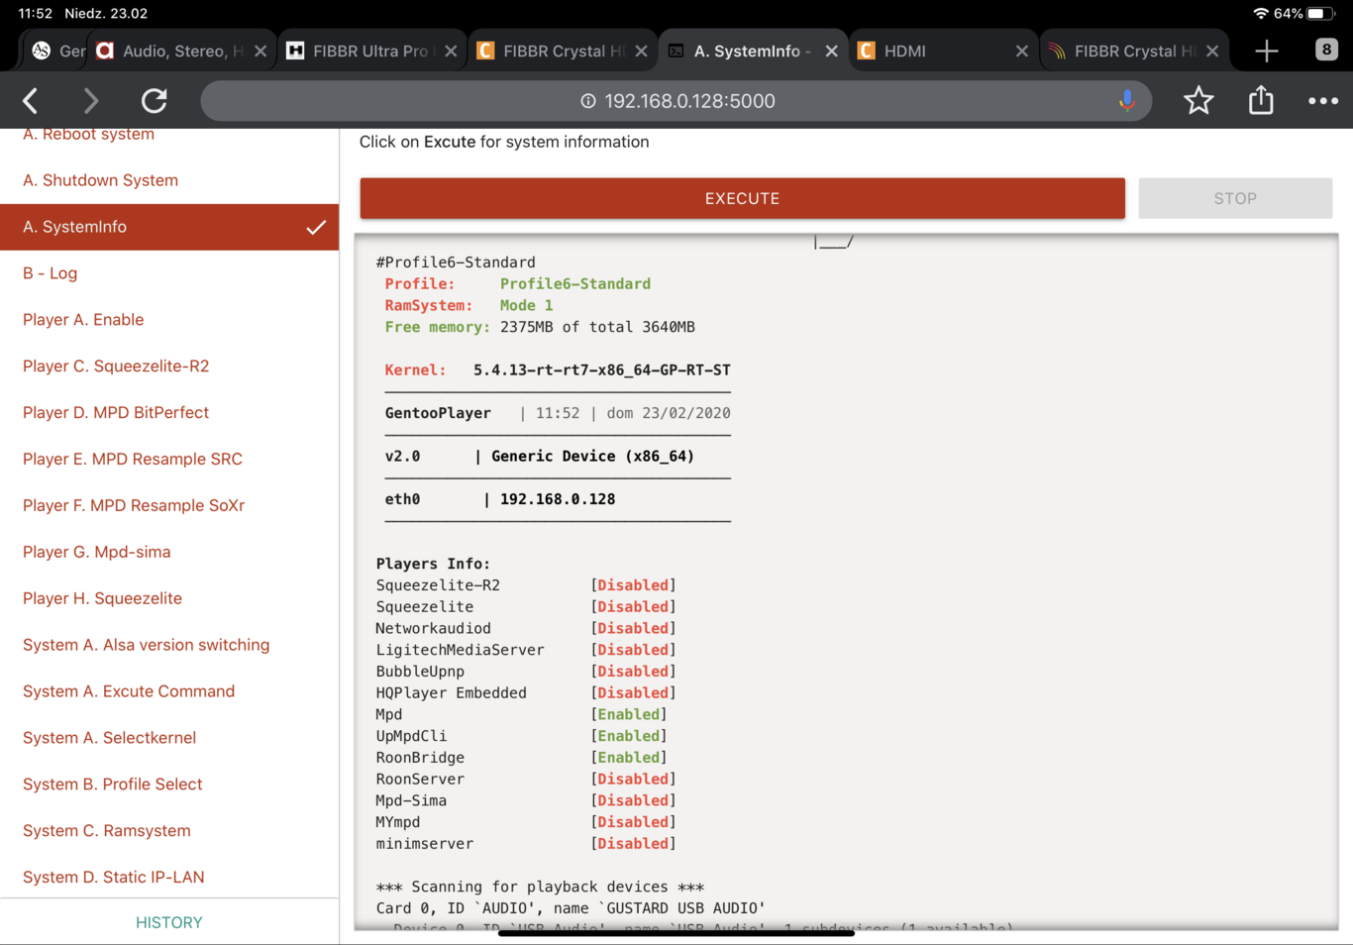The image size is (1353, 945).
Task: Open 'System B. Profile Select'
Action: (169, 785)
